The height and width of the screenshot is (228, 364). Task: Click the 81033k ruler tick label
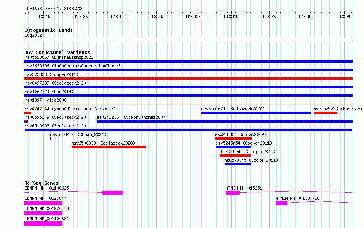coord(118,16)
